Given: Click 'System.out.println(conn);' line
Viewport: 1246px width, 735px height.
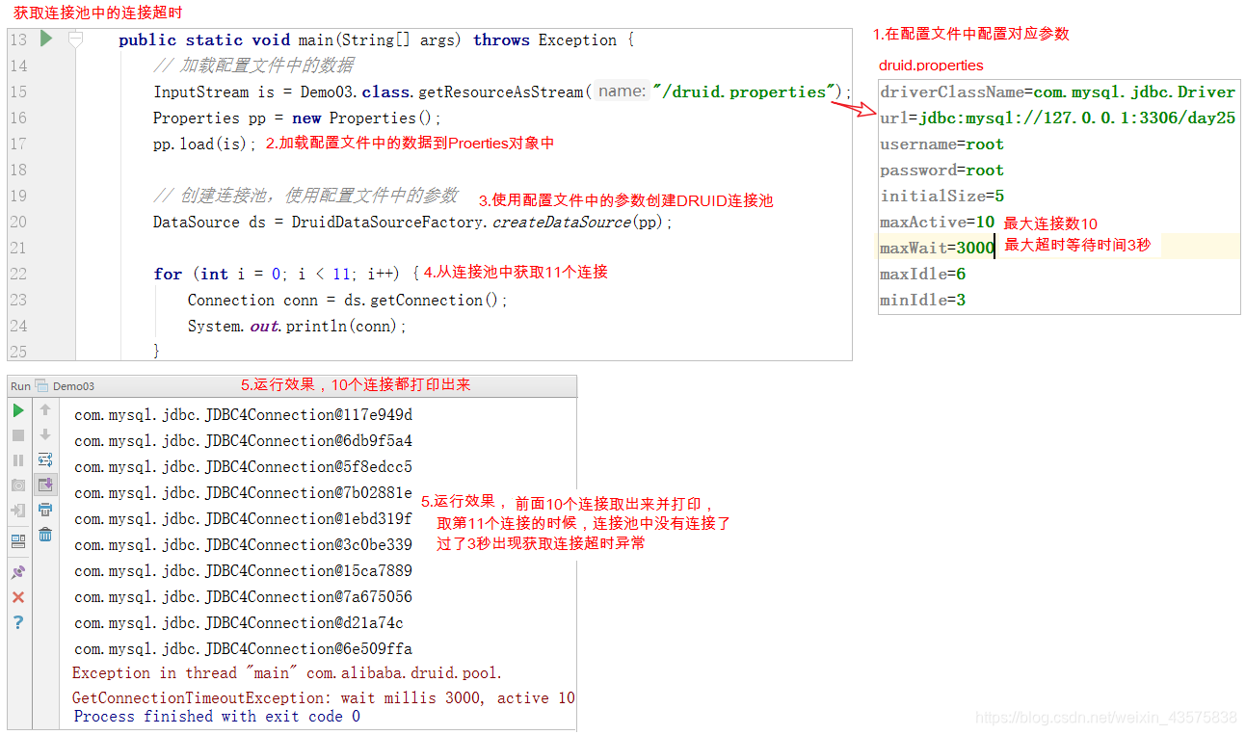Looking at the screenshot, I should pyautogui.click(x=297, y=327).
